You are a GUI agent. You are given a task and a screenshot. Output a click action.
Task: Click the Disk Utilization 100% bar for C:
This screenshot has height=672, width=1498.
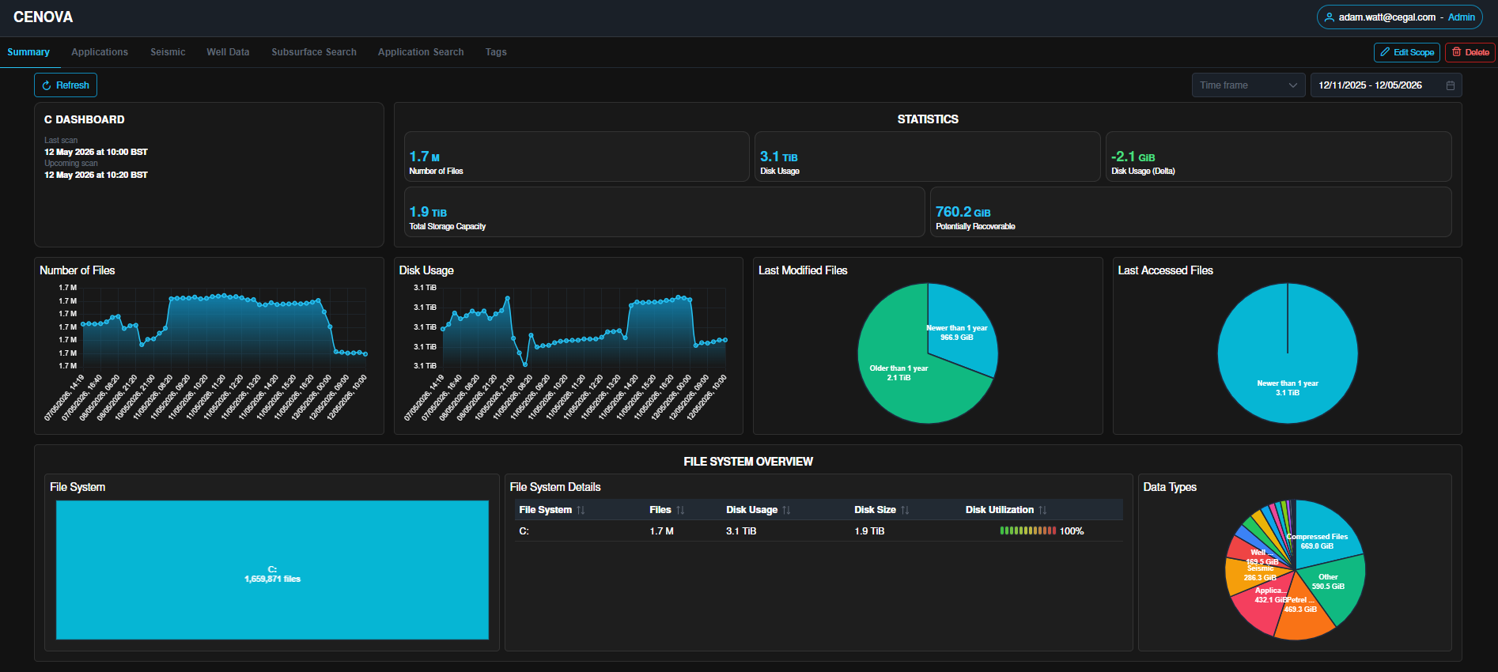[1027, 531]
